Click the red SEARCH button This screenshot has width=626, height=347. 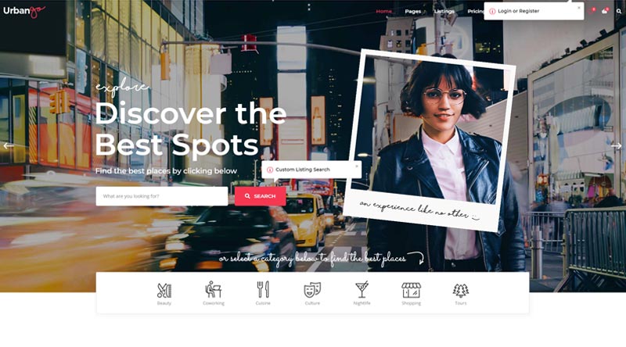point(260,196)
